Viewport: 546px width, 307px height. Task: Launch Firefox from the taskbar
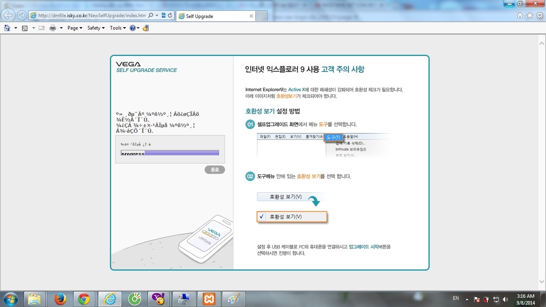60,299
